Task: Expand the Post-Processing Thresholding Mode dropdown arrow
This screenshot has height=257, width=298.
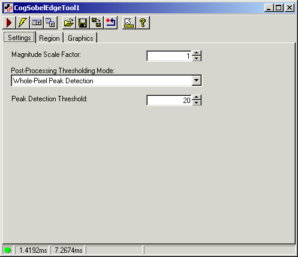Action: click(197, 80)
